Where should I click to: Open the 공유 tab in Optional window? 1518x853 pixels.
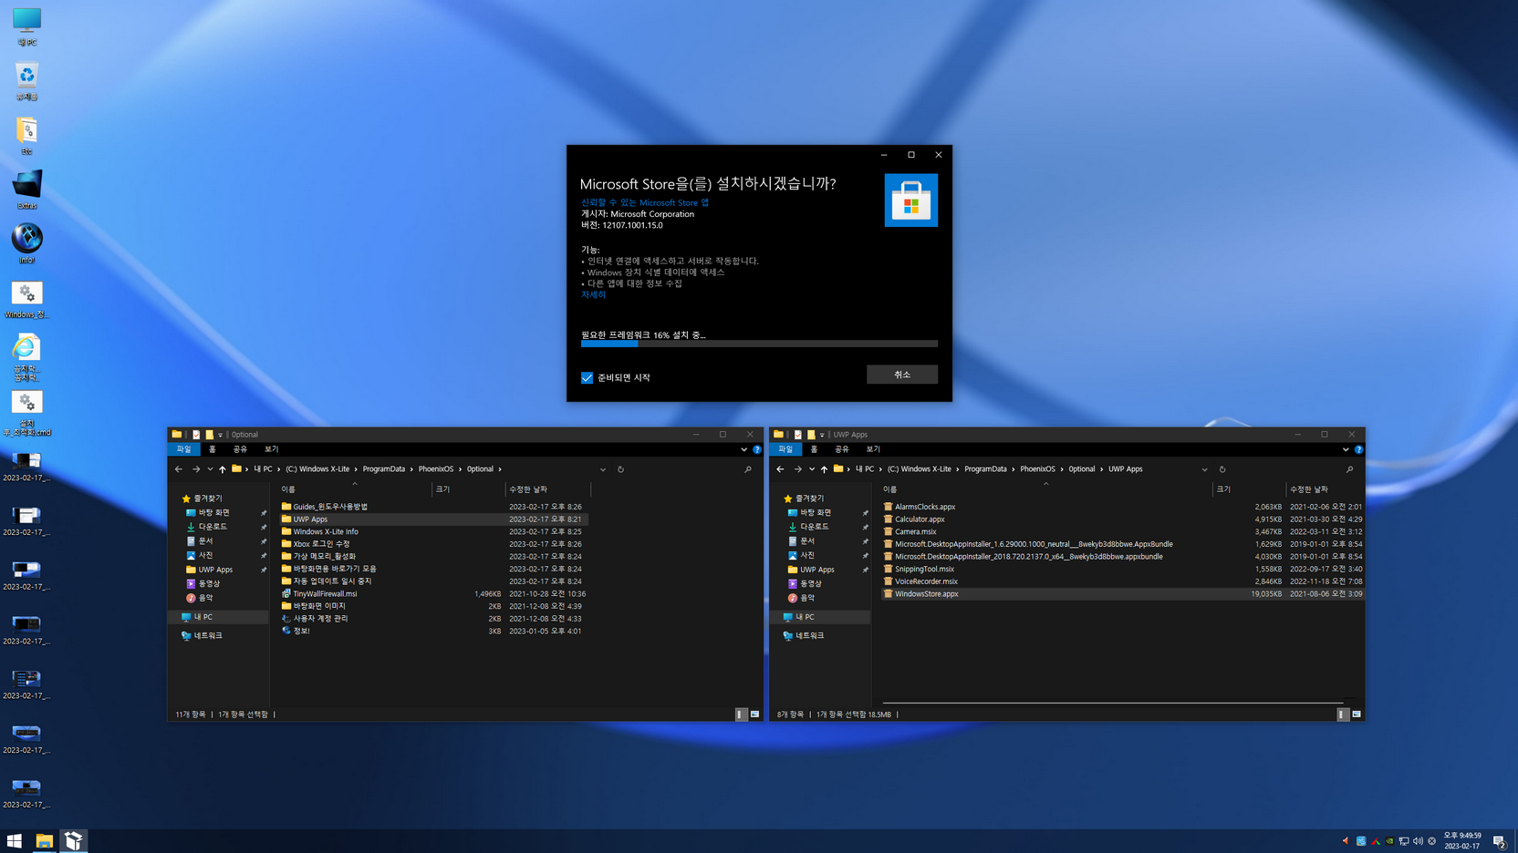(240, 449)
